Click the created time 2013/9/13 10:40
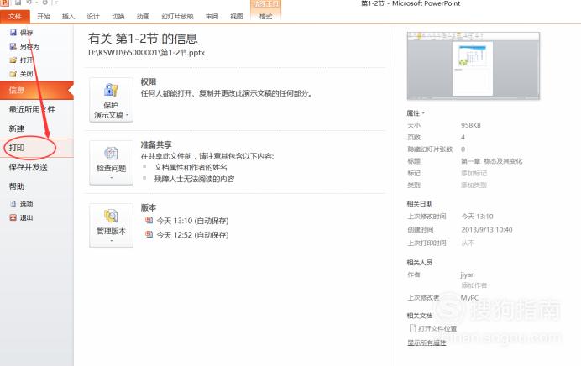This screenshot has width=581, height=366. 486,230
